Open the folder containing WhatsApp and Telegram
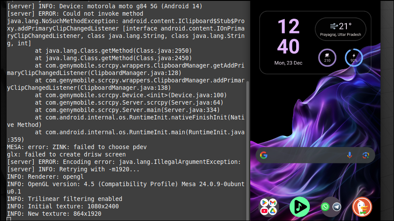The height and width of the screenshot is (221, 394). coord(331,207)
